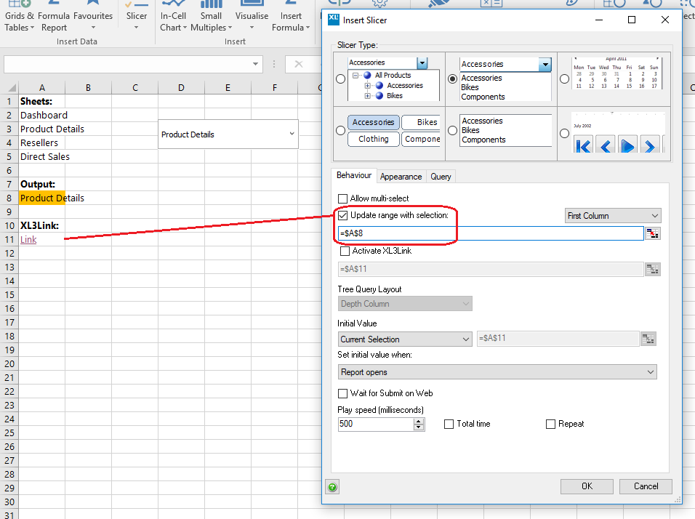Open the Grids & Tables ribbon menu
The image size is (695, 519).
(19, 17)
